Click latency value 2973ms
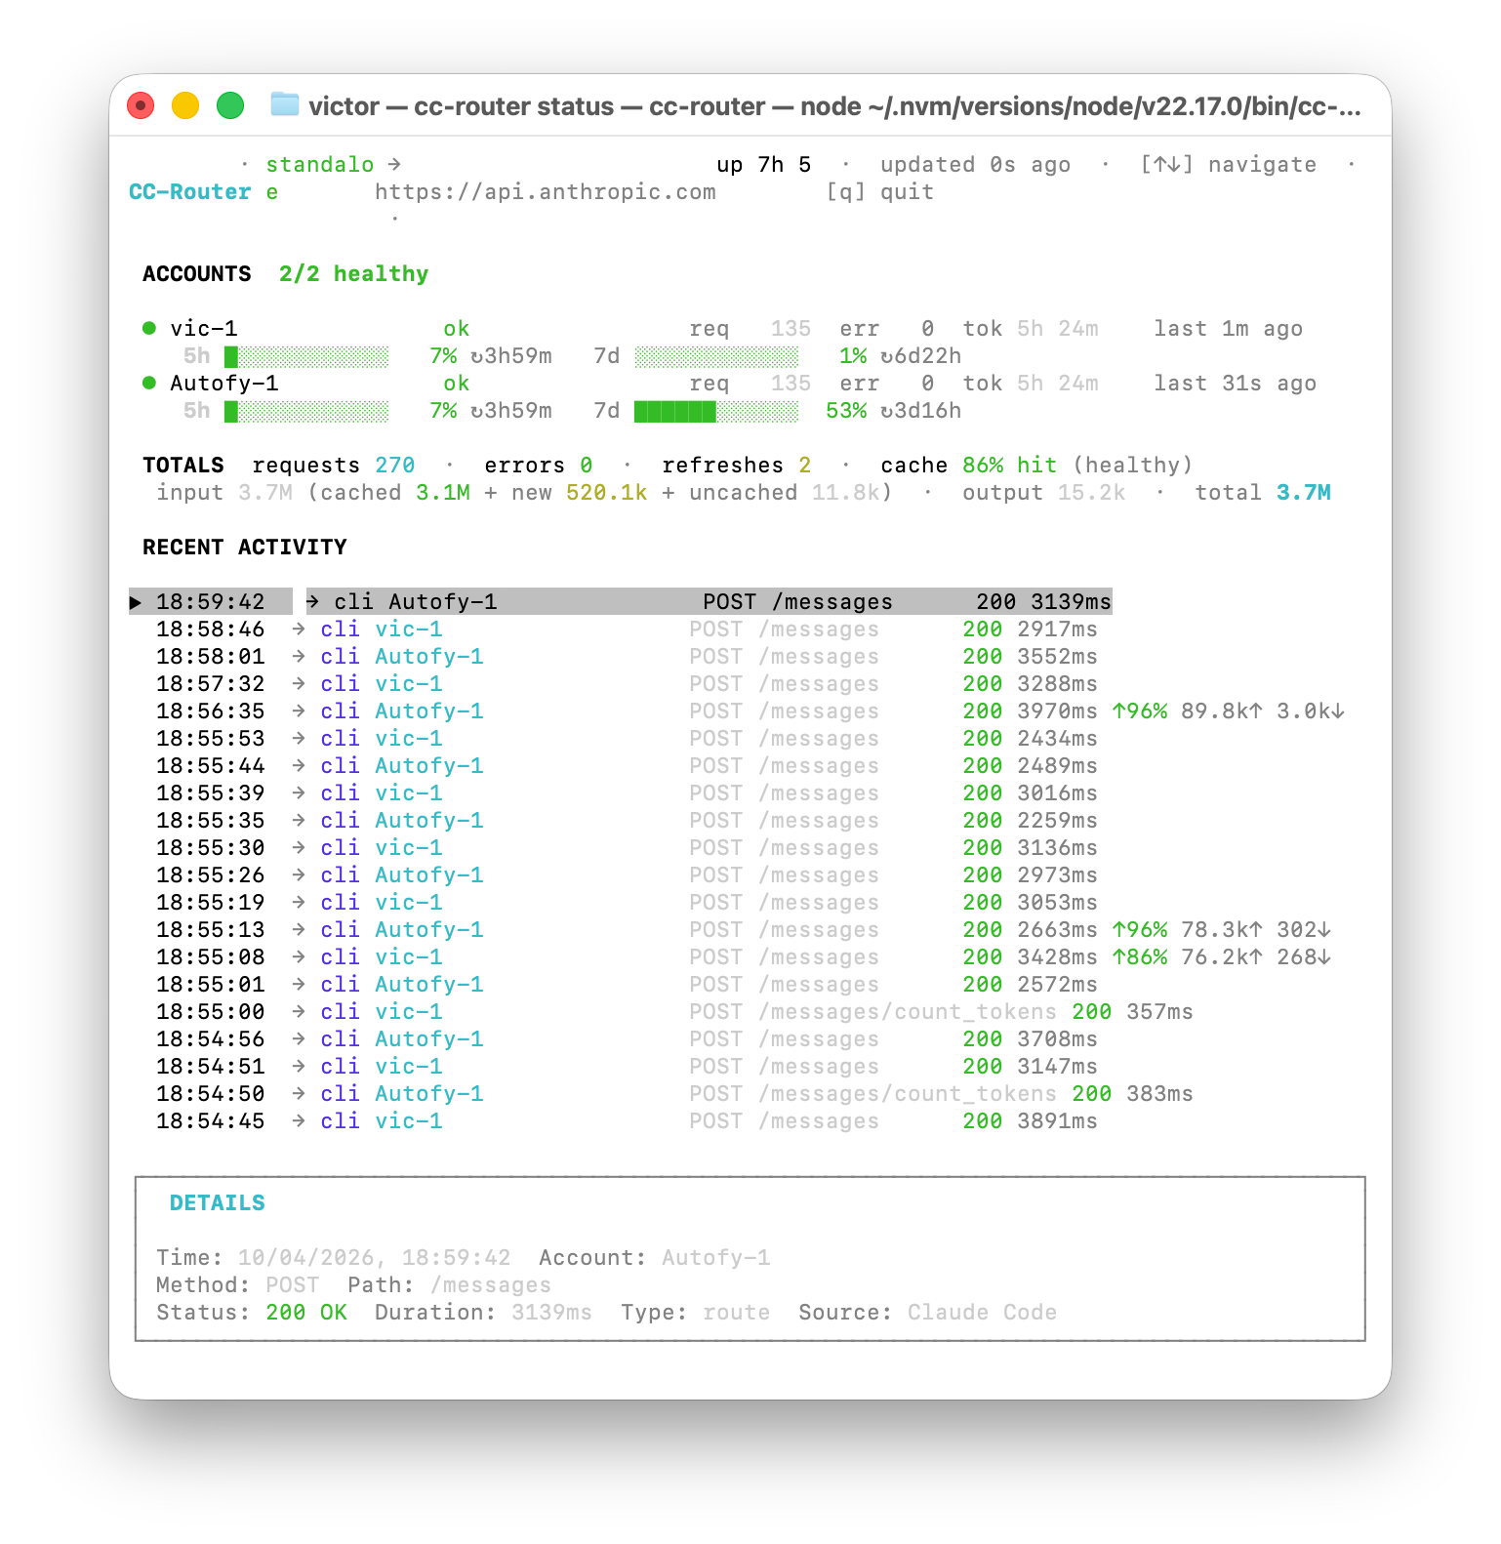The image size is (1501, 1544). (1057, 875)
